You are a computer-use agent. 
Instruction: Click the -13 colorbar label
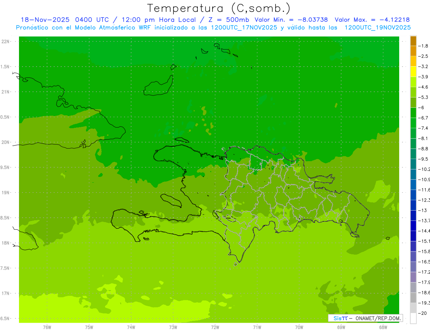click(423, 210)
